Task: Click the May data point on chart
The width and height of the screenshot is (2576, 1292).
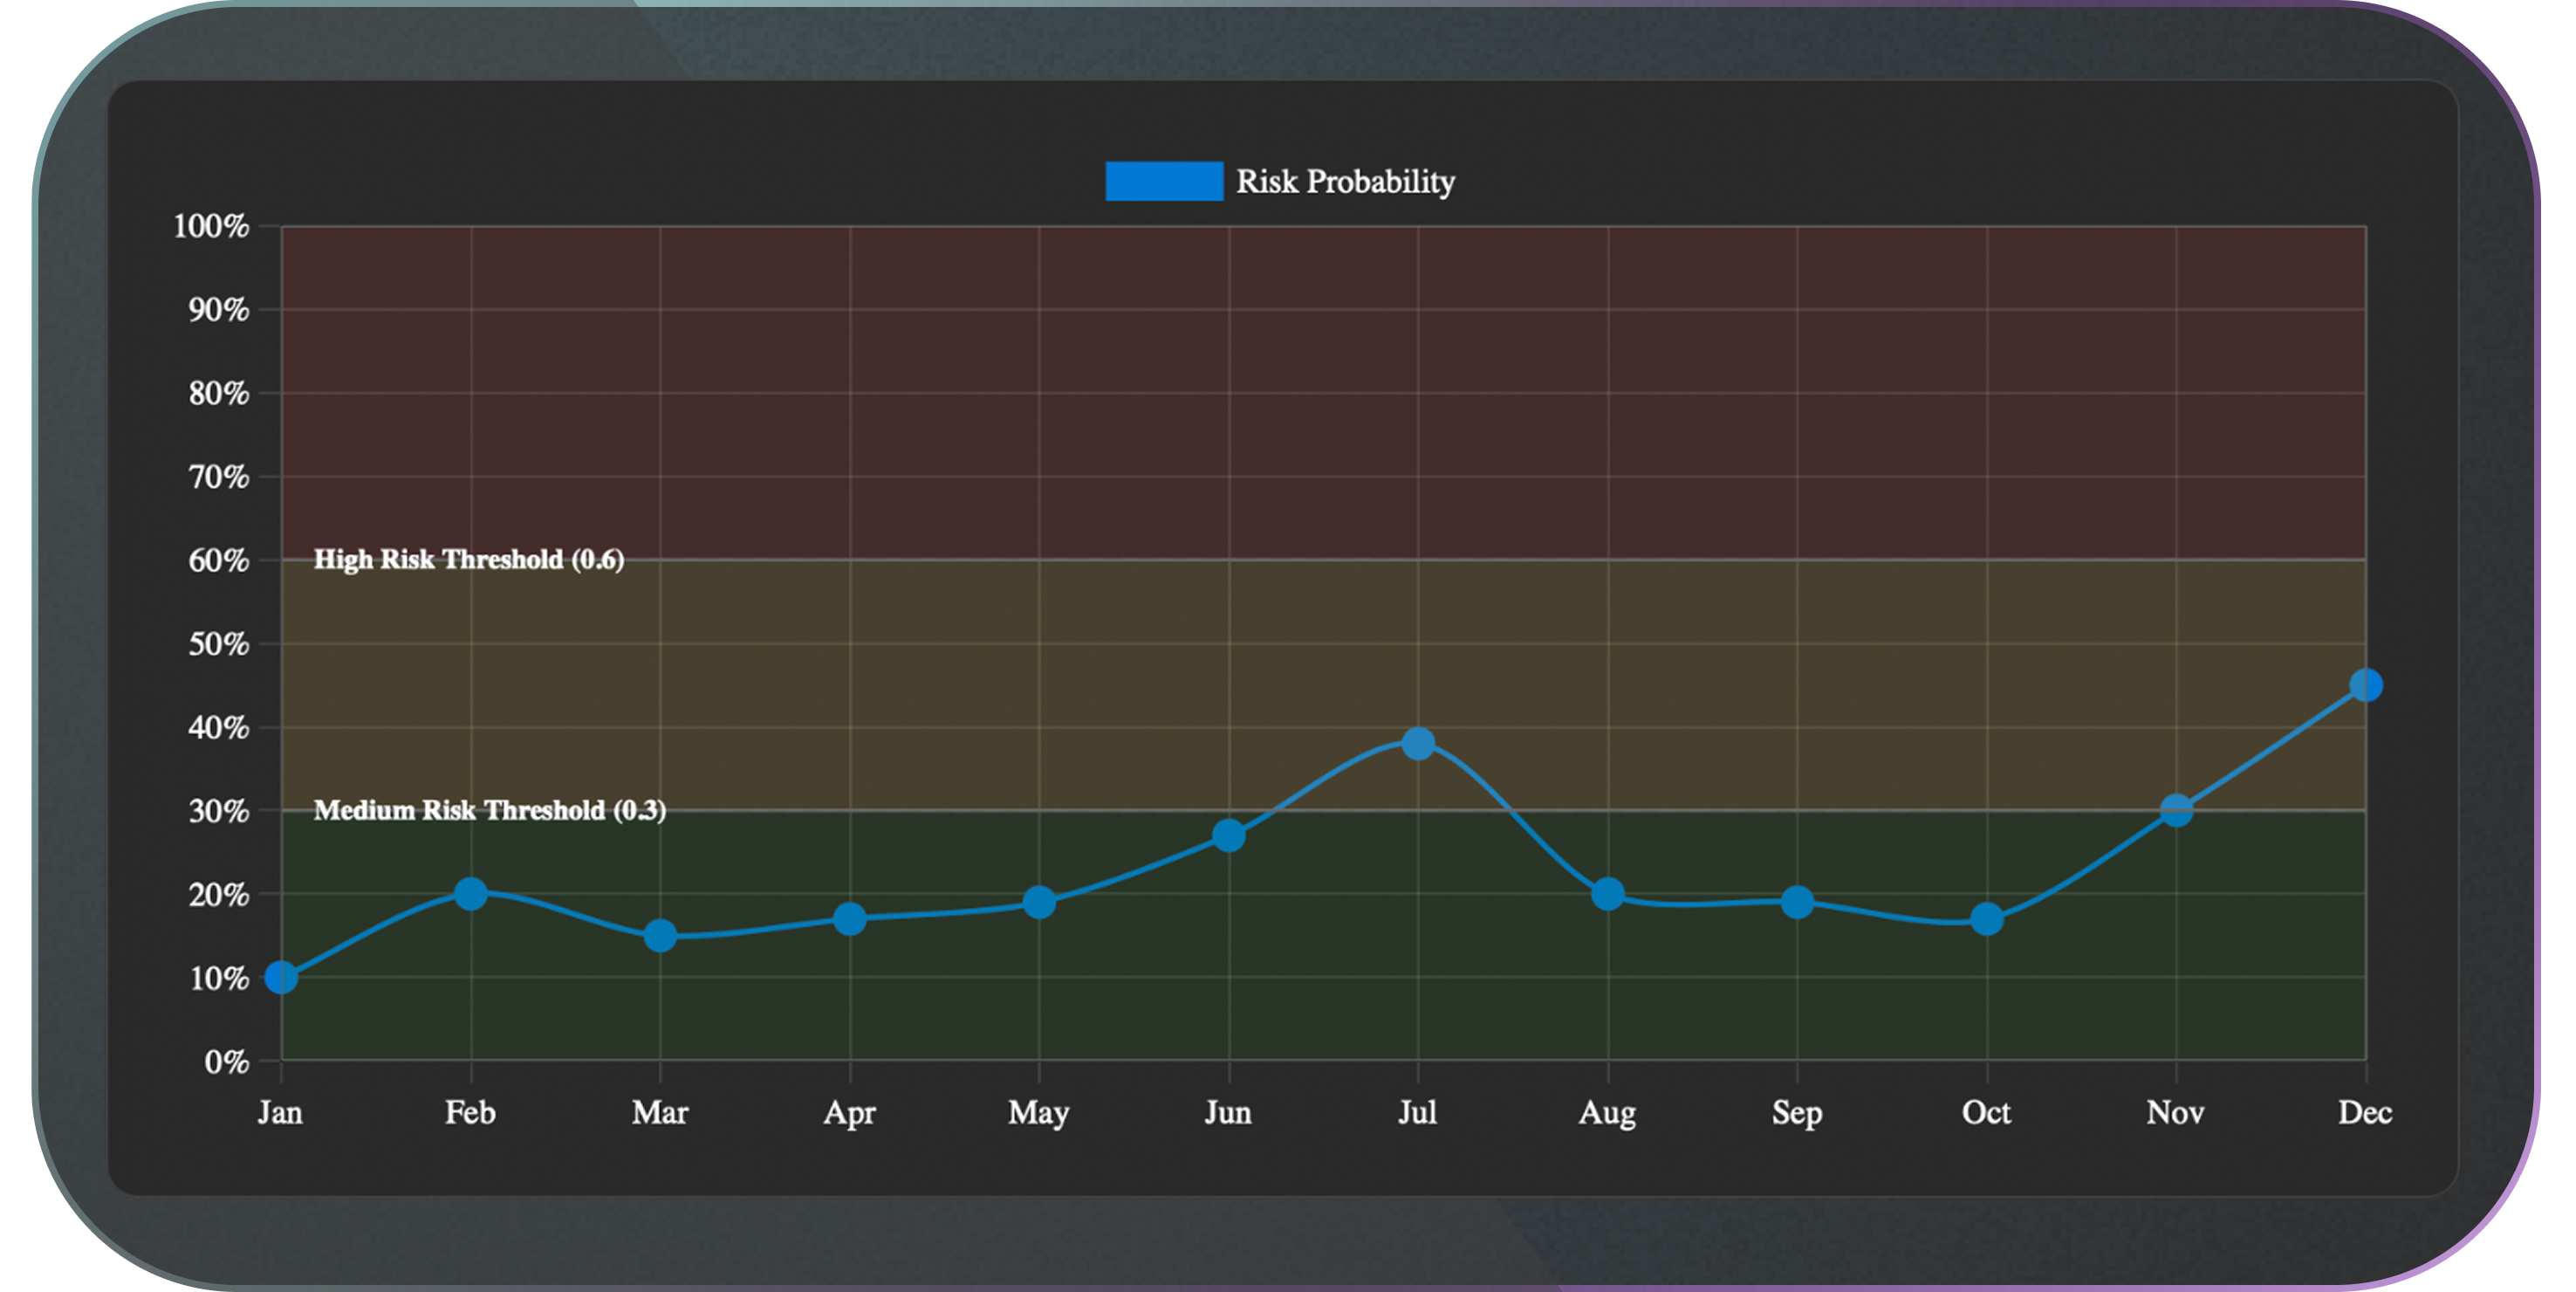Action: (x=1039, y=902)
